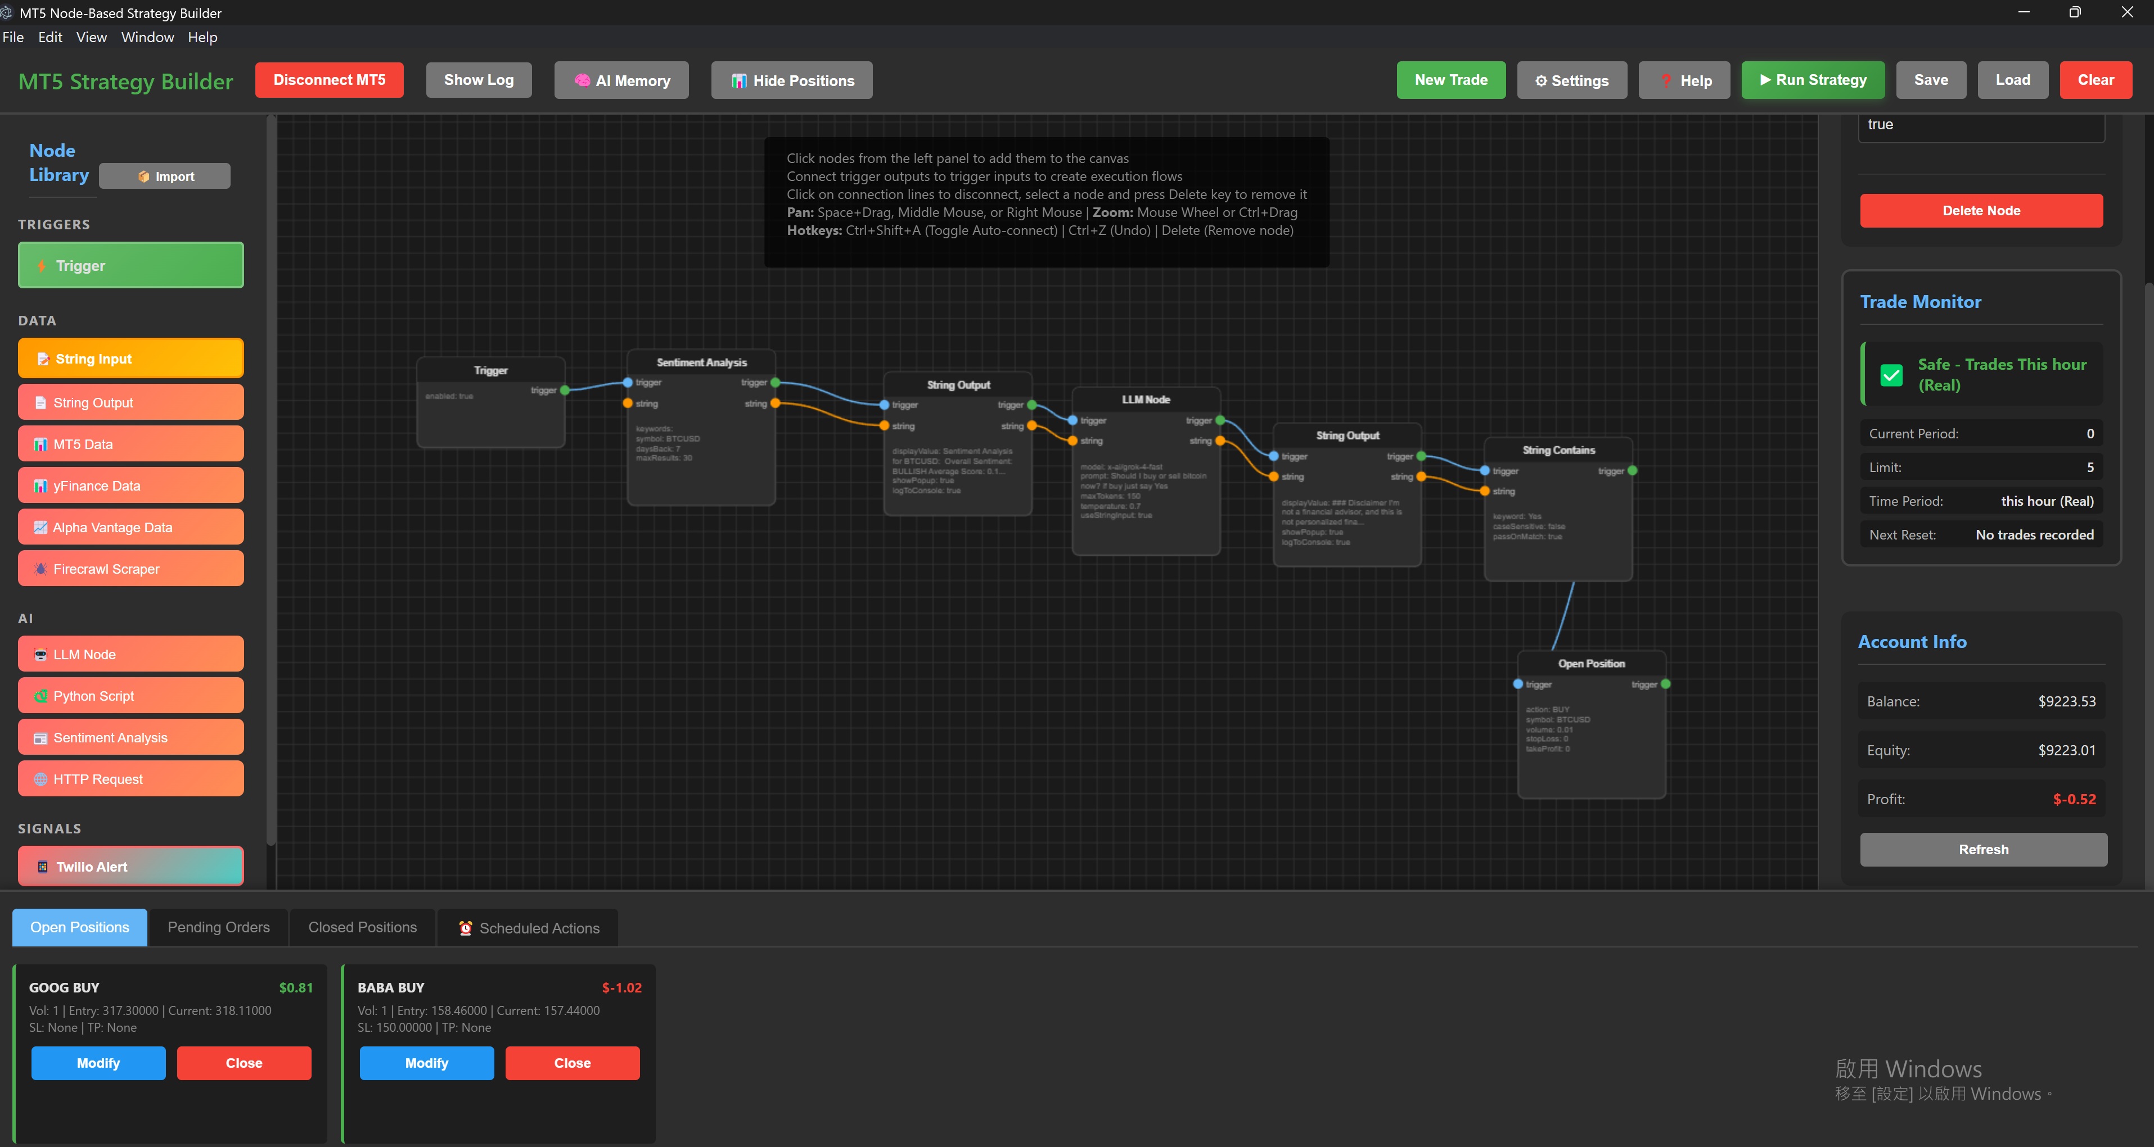This screenshot has height=1147, width=2154.
Task: Click the Python Script snake icon
Action: tap(40, 696)
